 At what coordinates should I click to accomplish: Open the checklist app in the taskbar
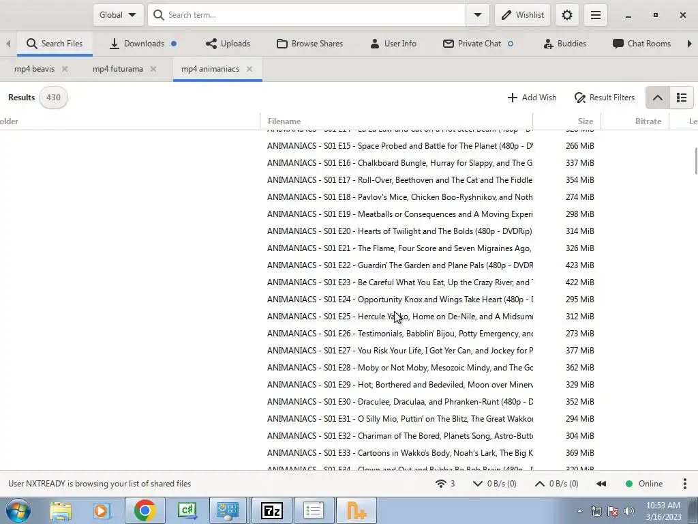click(x=314, y=510)
